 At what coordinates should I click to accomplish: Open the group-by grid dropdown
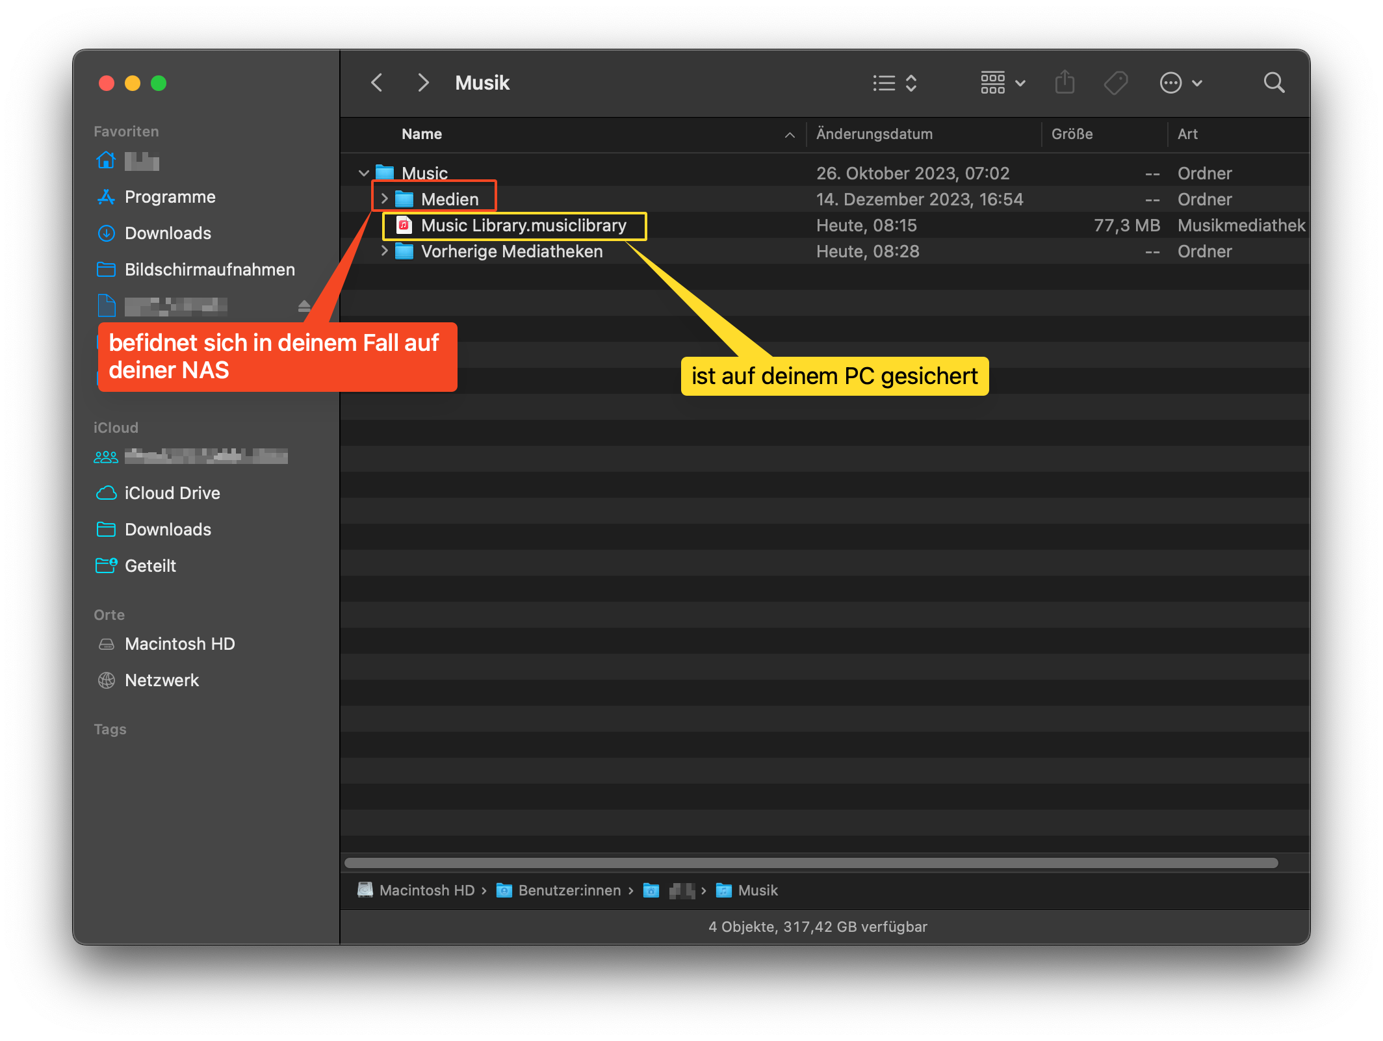[1002, 83]
